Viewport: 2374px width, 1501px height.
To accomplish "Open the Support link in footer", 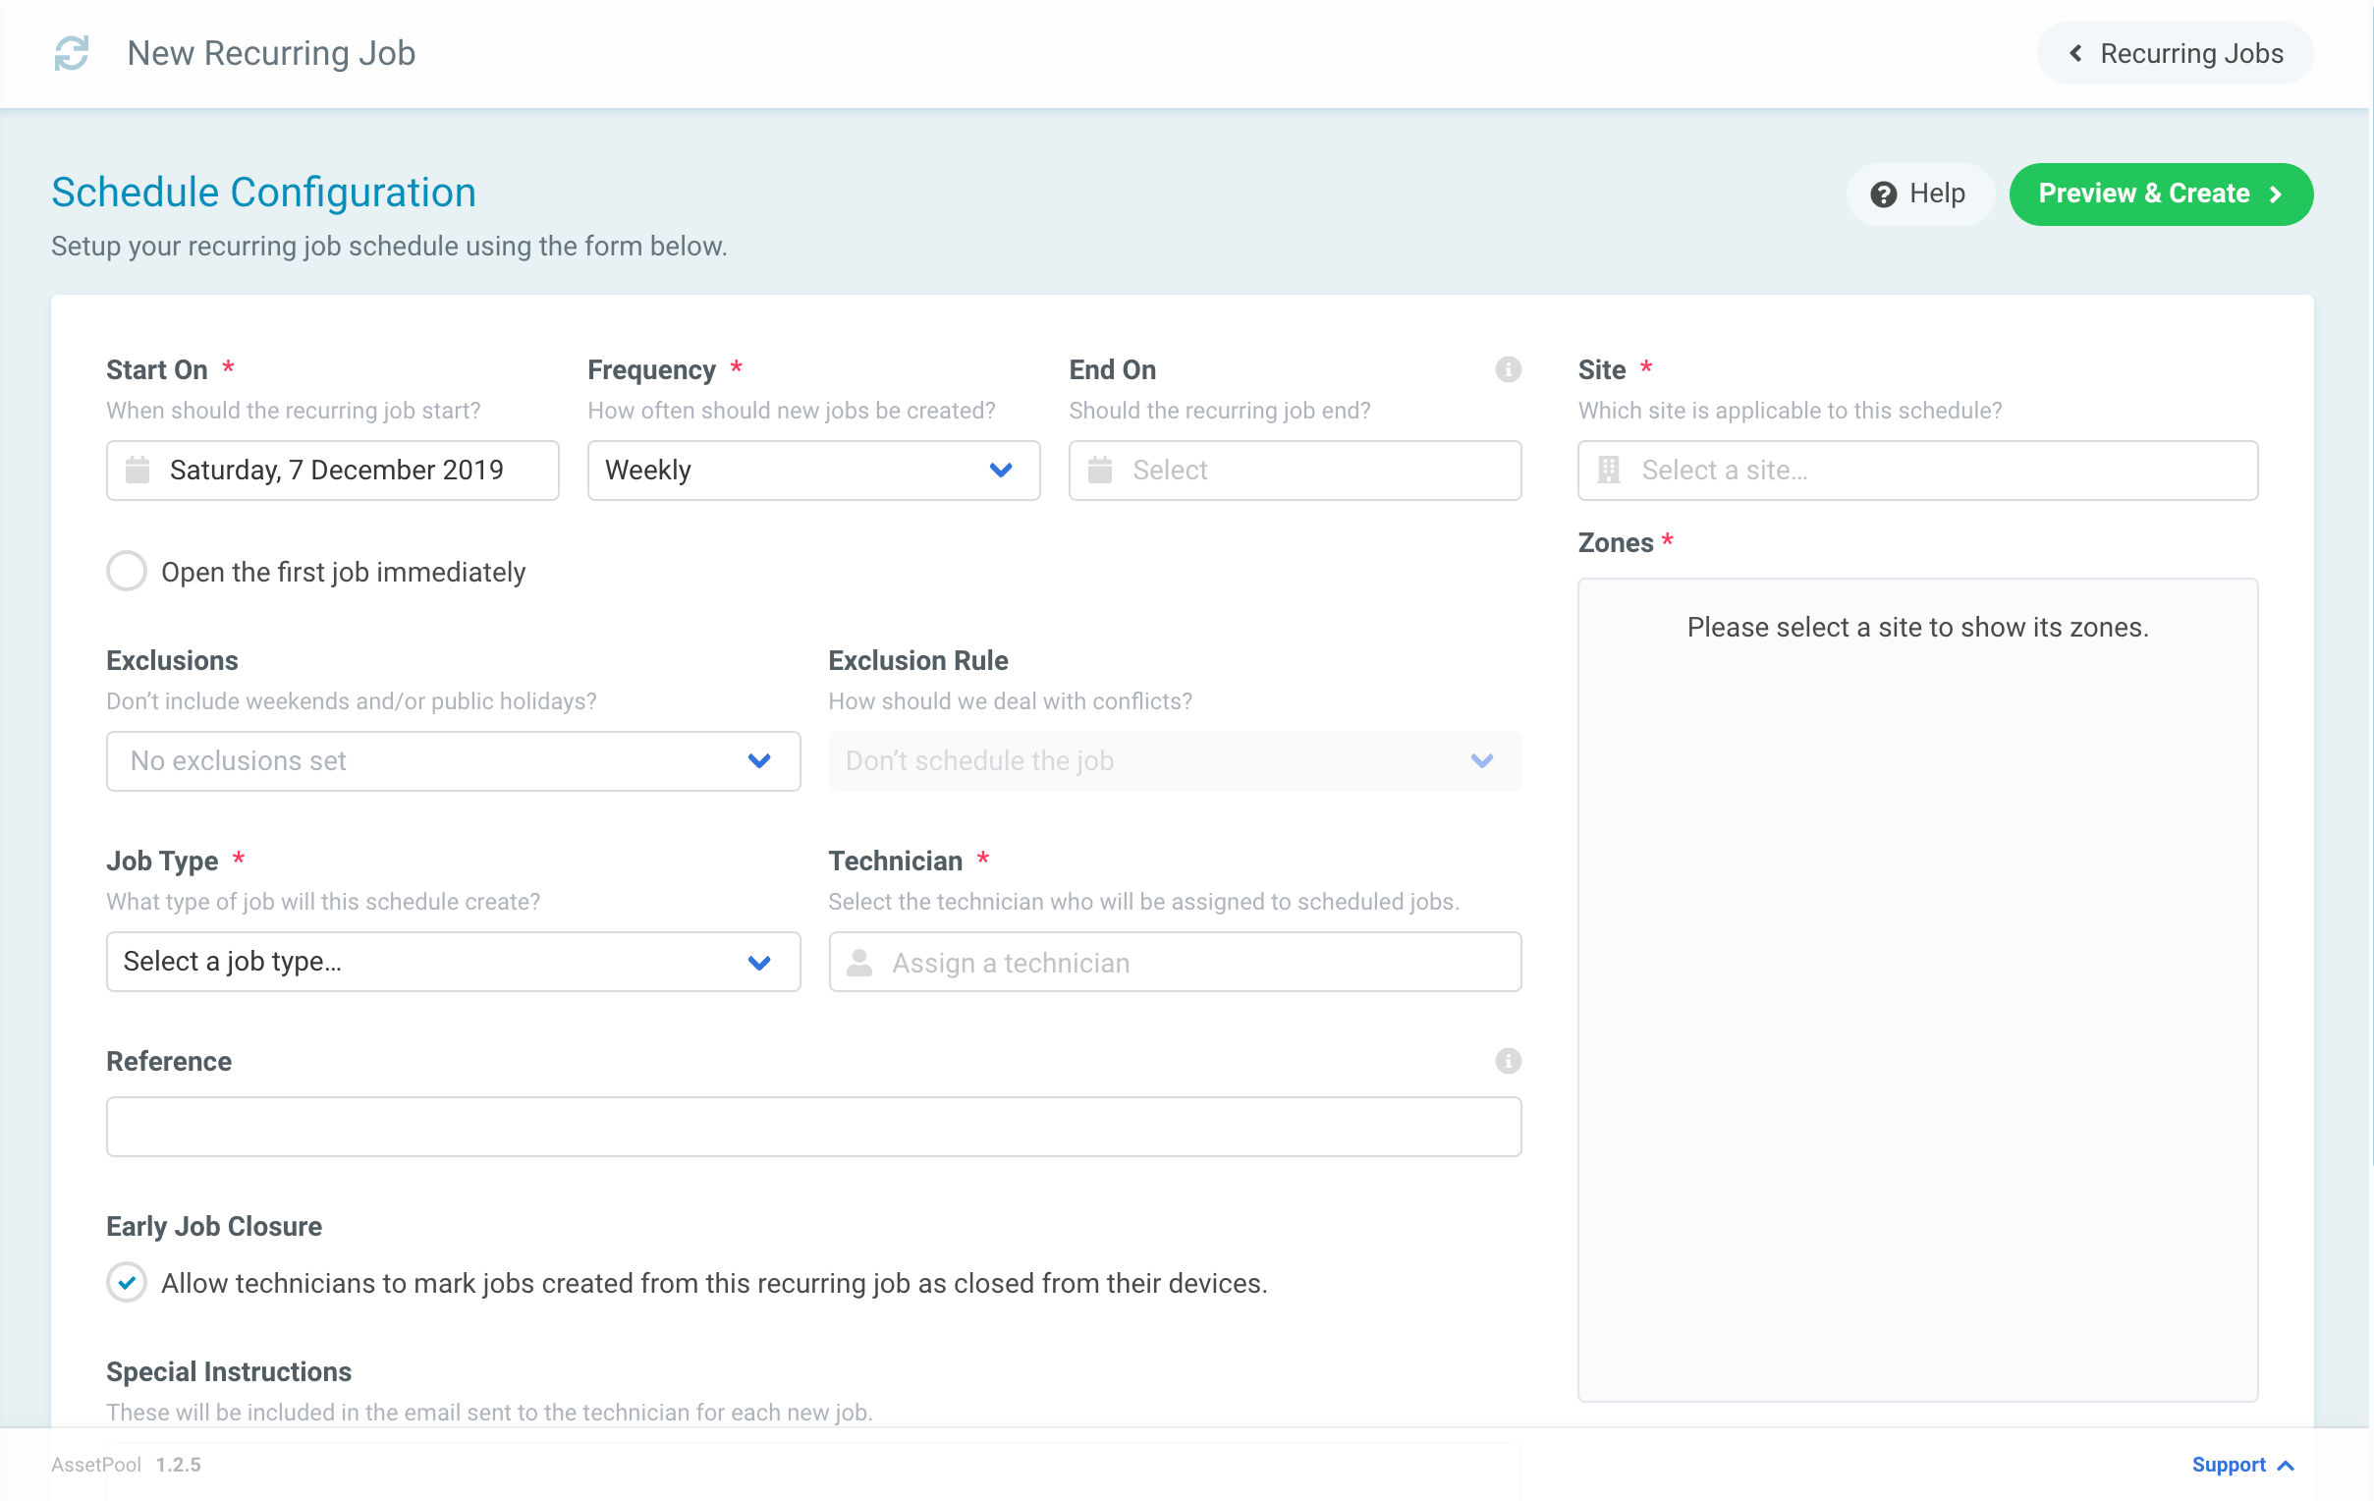I will (x=2241, y=1466).
